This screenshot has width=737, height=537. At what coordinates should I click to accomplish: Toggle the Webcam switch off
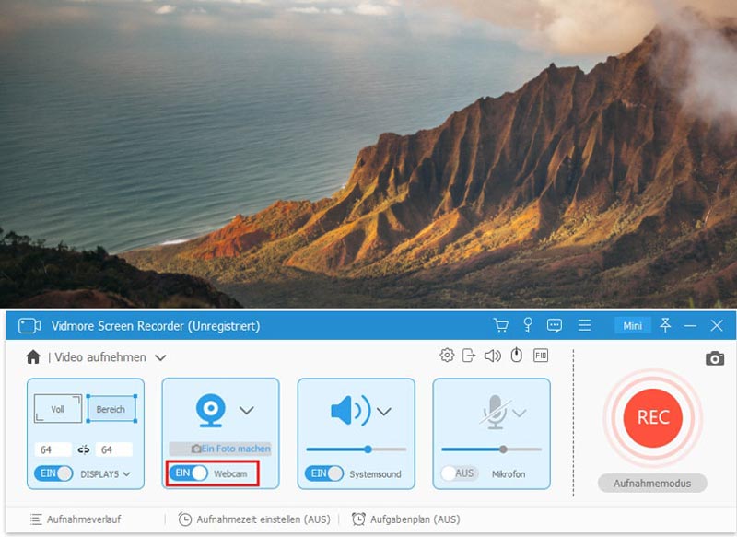(x=189, y=473)
